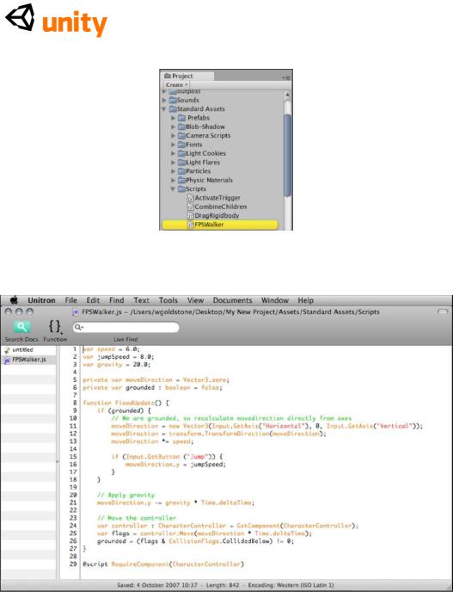Screen dimensions: 453x592
Task: Click the Prefabs folder icon
Action: point(182,118)
